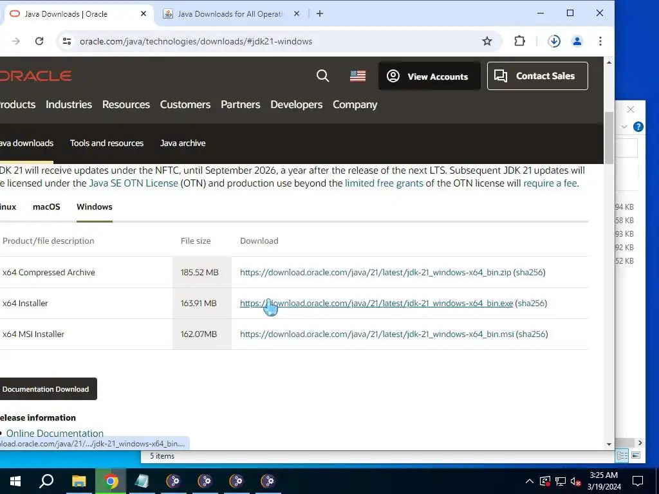Open taskbar Search magnifier

46,481
